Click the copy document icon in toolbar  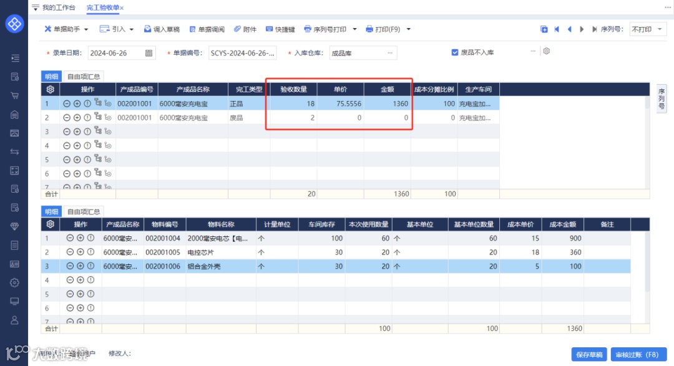click(544, 29)
